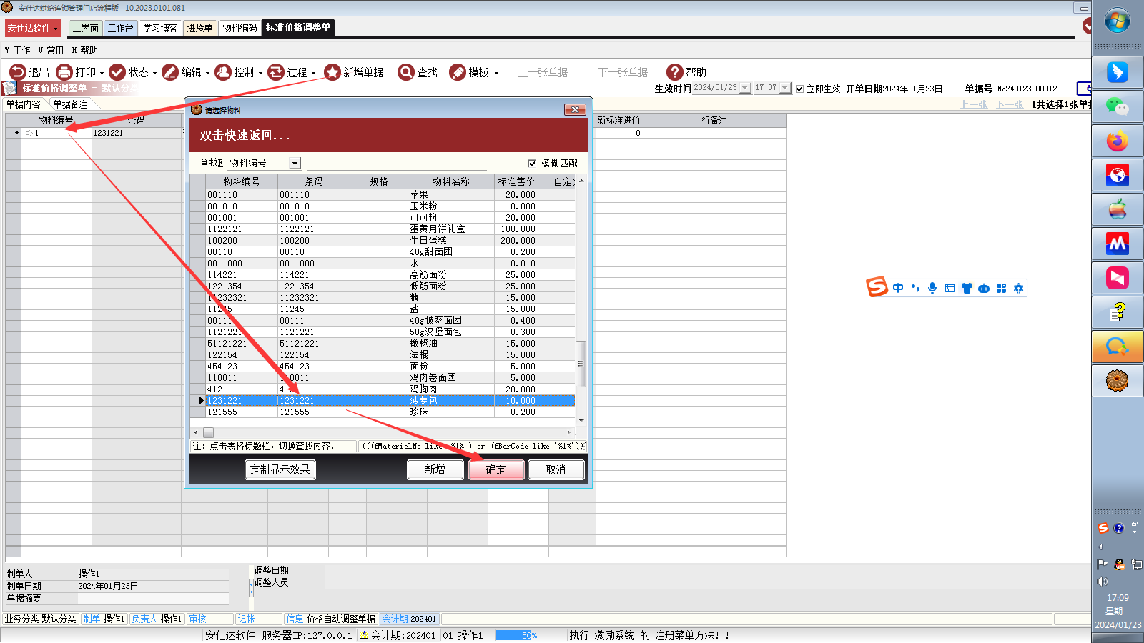Expand the 安仕达软件 red dropdown button

(32, 28)
